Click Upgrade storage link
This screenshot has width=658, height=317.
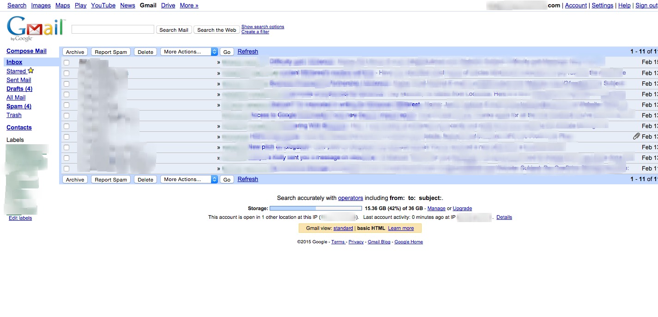462,209
